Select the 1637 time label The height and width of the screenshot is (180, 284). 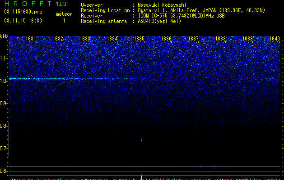click(193, 39)
